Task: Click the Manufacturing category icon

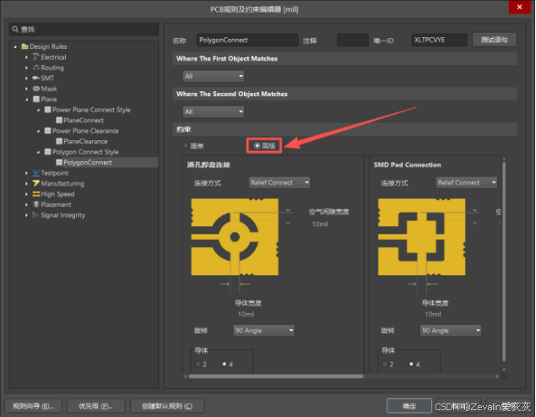Action: 36,183
